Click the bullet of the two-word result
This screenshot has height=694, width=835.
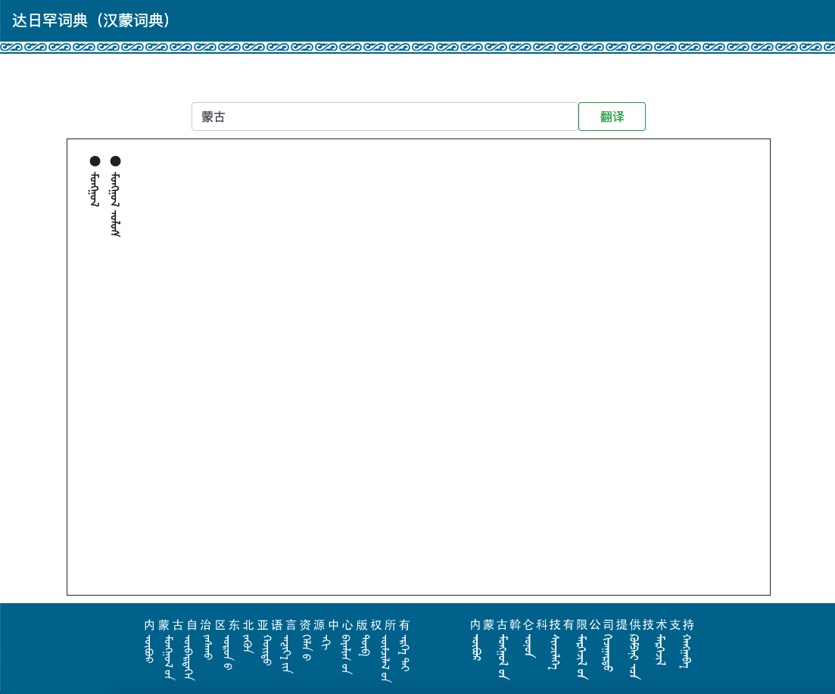coord(115,160)
